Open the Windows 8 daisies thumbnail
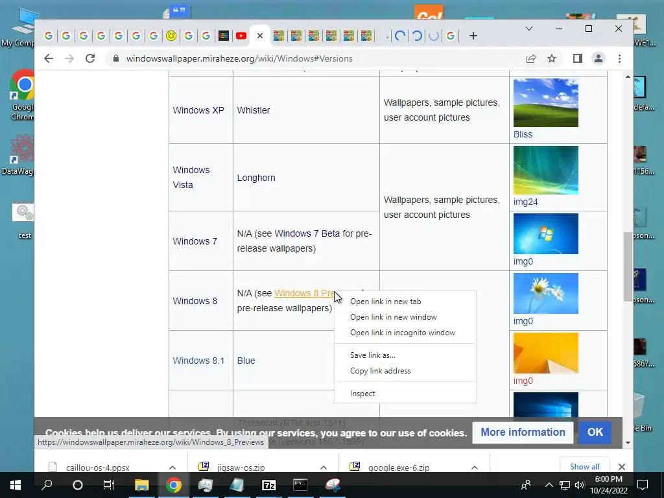 (545, 294)
